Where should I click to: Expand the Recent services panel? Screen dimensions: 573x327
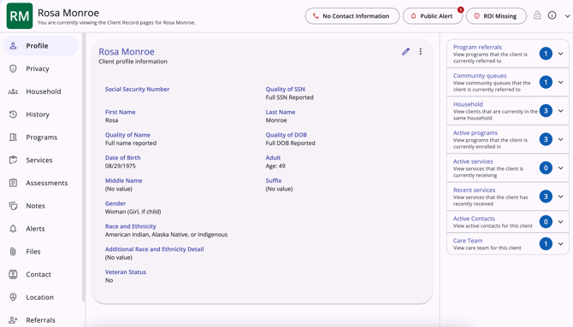click(x=560, y=196)
